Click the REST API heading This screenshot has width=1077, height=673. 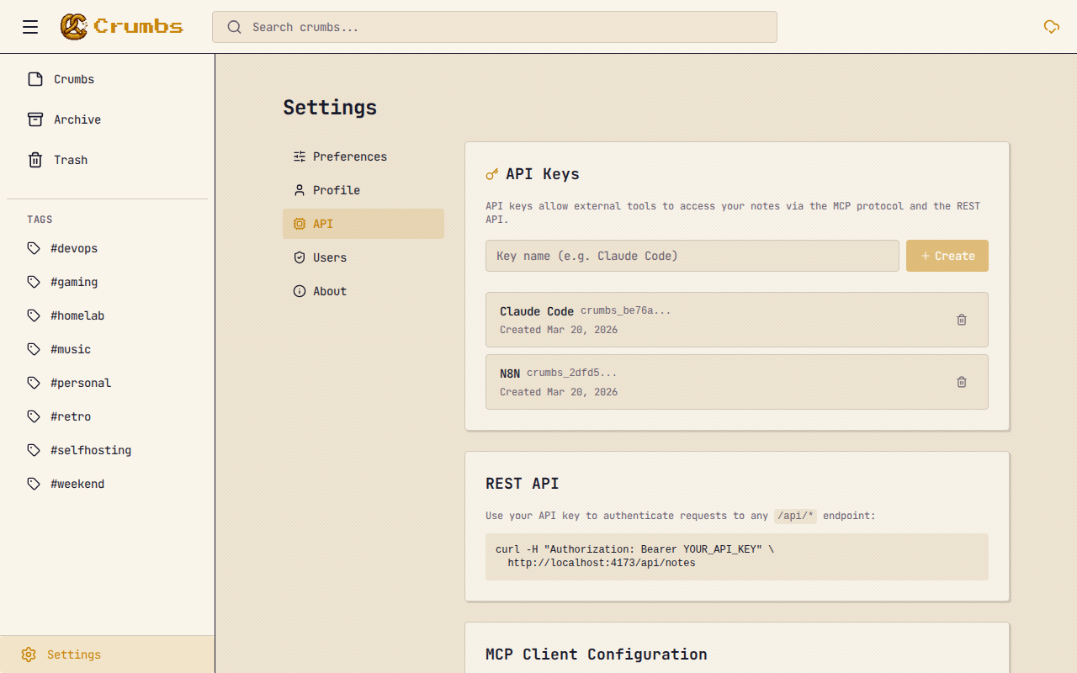tap(523, 484)
